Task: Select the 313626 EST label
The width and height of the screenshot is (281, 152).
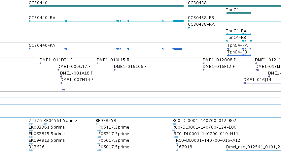Action: [x=37, y=147]
